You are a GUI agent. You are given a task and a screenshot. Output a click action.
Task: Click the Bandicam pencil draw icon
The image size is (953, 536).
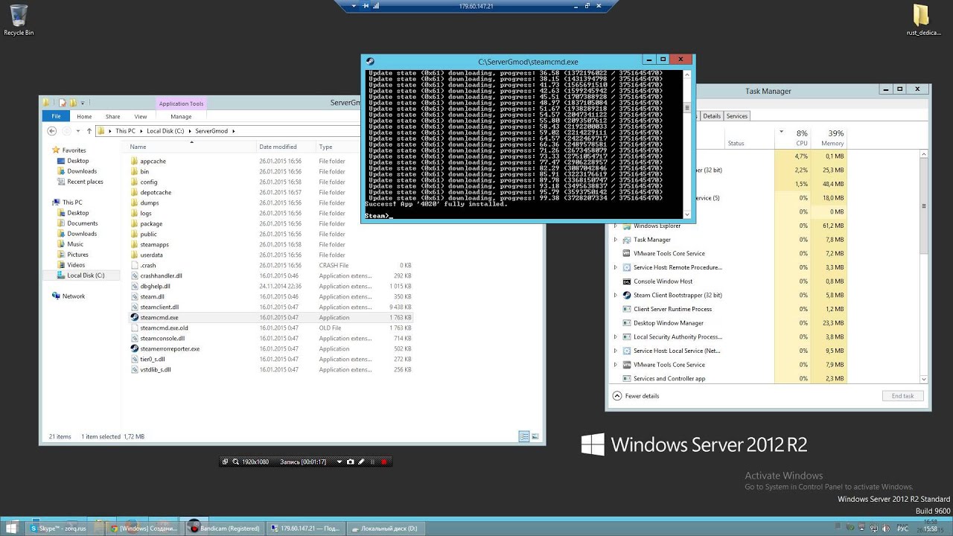click(361, 462)
